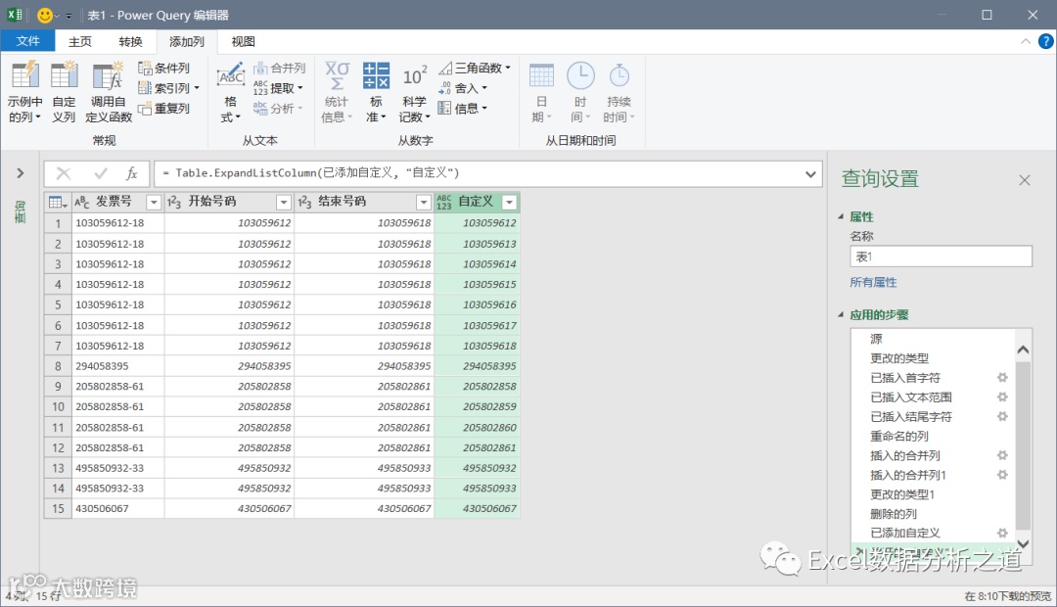The height and width of the screenshot is (607, 1057).
Task: Open settings gear for 已插入文本范围 step
Action: [x=1002, y=397]
